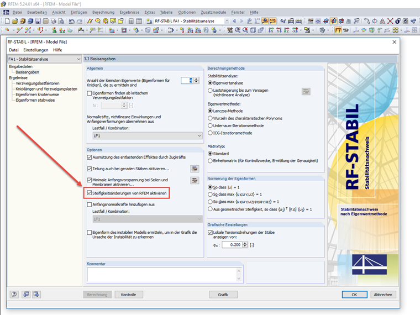Image resolution: width=420 pixels, height=315 pixels.
Task: Click the Undo arrow icon
Action: click(x=71, y=21)
